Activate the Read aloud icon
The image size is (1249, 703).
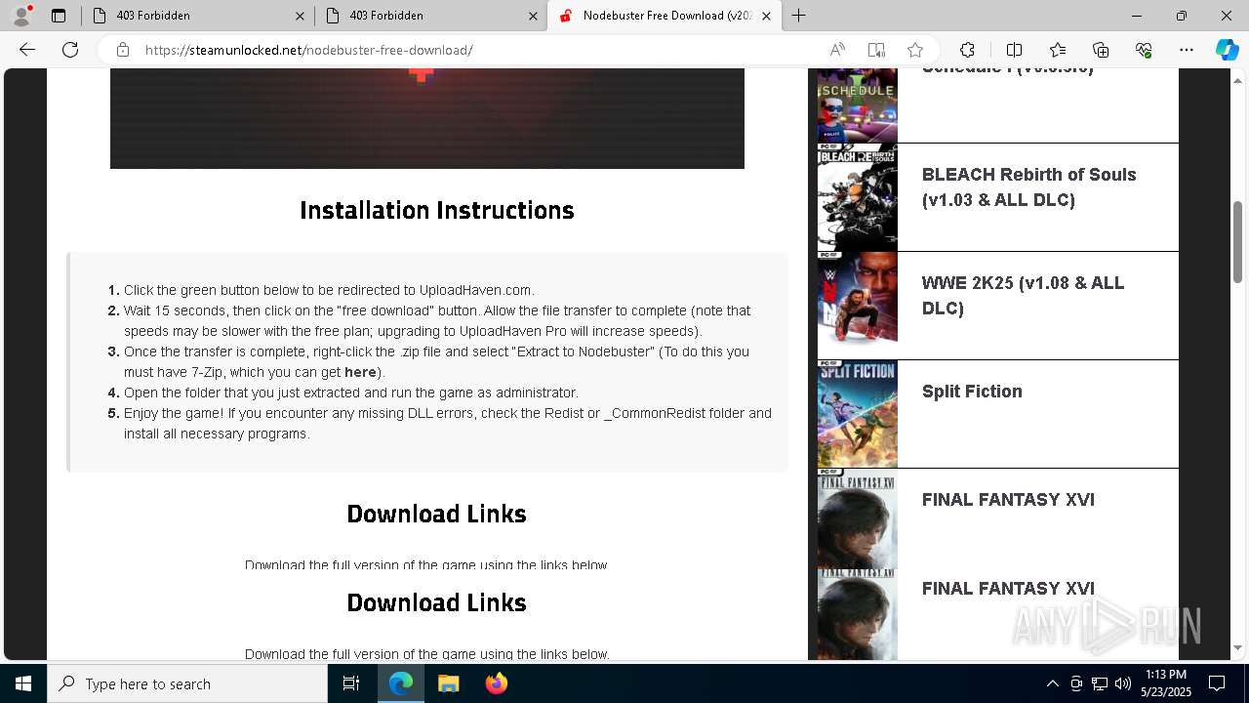pos(837,50)
